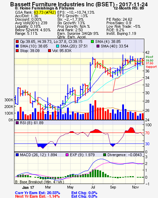Viewport: 158px width, 198px height.
Task: Click the cyan SMA (20) legend swatch
Action: (x=58, y=46)
